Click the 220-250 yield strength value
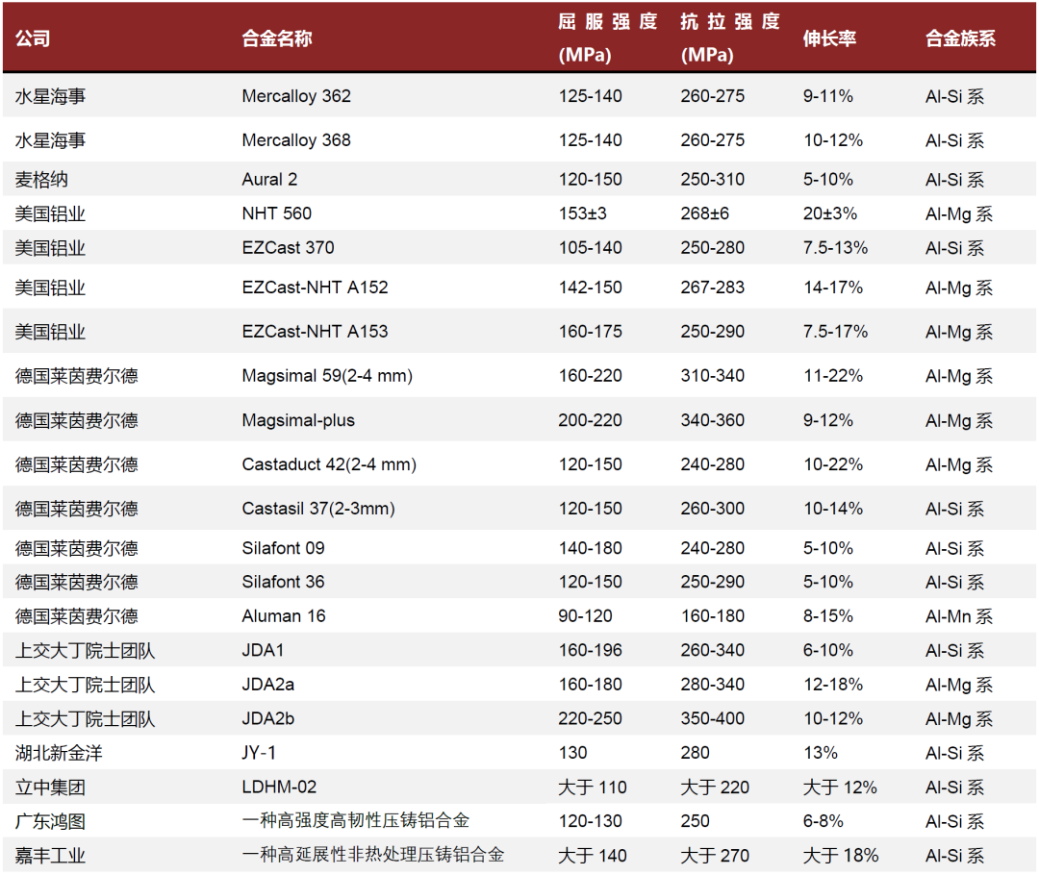The image size is (1039, 875). [590, 718]
